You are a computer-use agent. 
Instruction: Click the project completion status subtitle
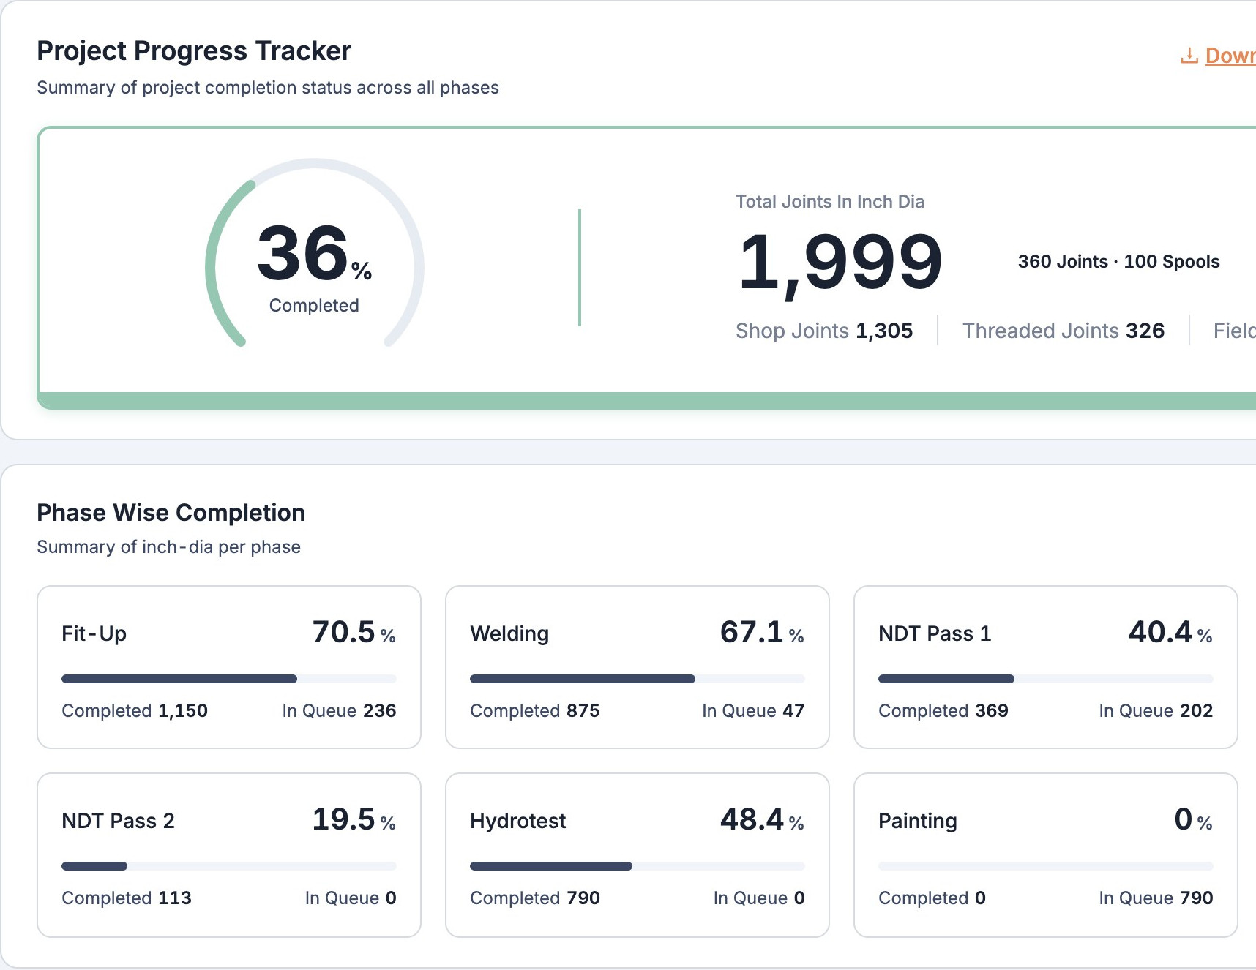[268, 88]
